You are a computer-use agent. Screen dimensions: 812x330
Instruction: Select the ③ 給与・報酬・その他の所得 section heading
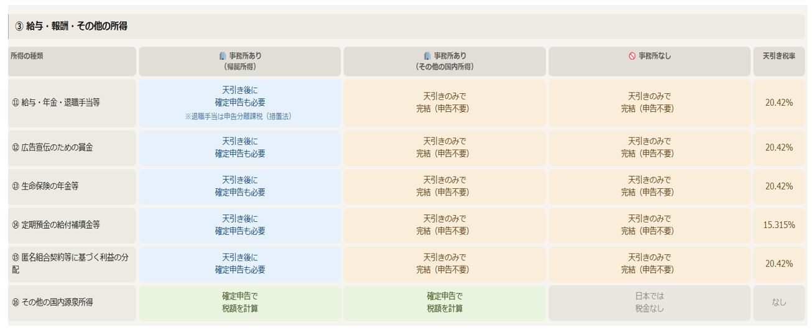pyautogui.click(x=72, y=27)
